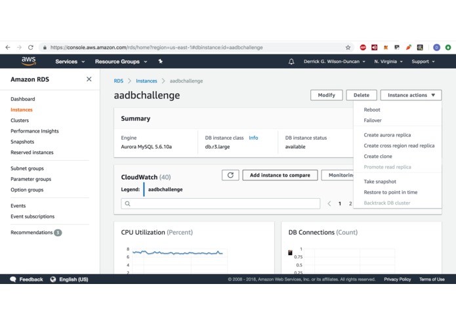Viewport: 456px width, 324px height.
Task: Reload the page with the browser refresh icon
Action: [x=31, y=47]
